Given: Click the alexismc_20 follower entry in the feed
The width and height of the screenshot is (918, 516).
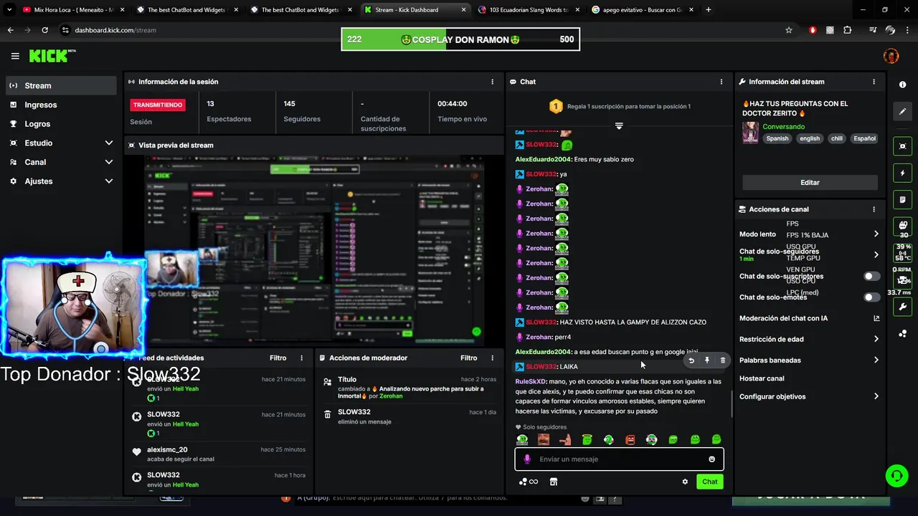Looking at the screenshot, I should tap(218, 454).
